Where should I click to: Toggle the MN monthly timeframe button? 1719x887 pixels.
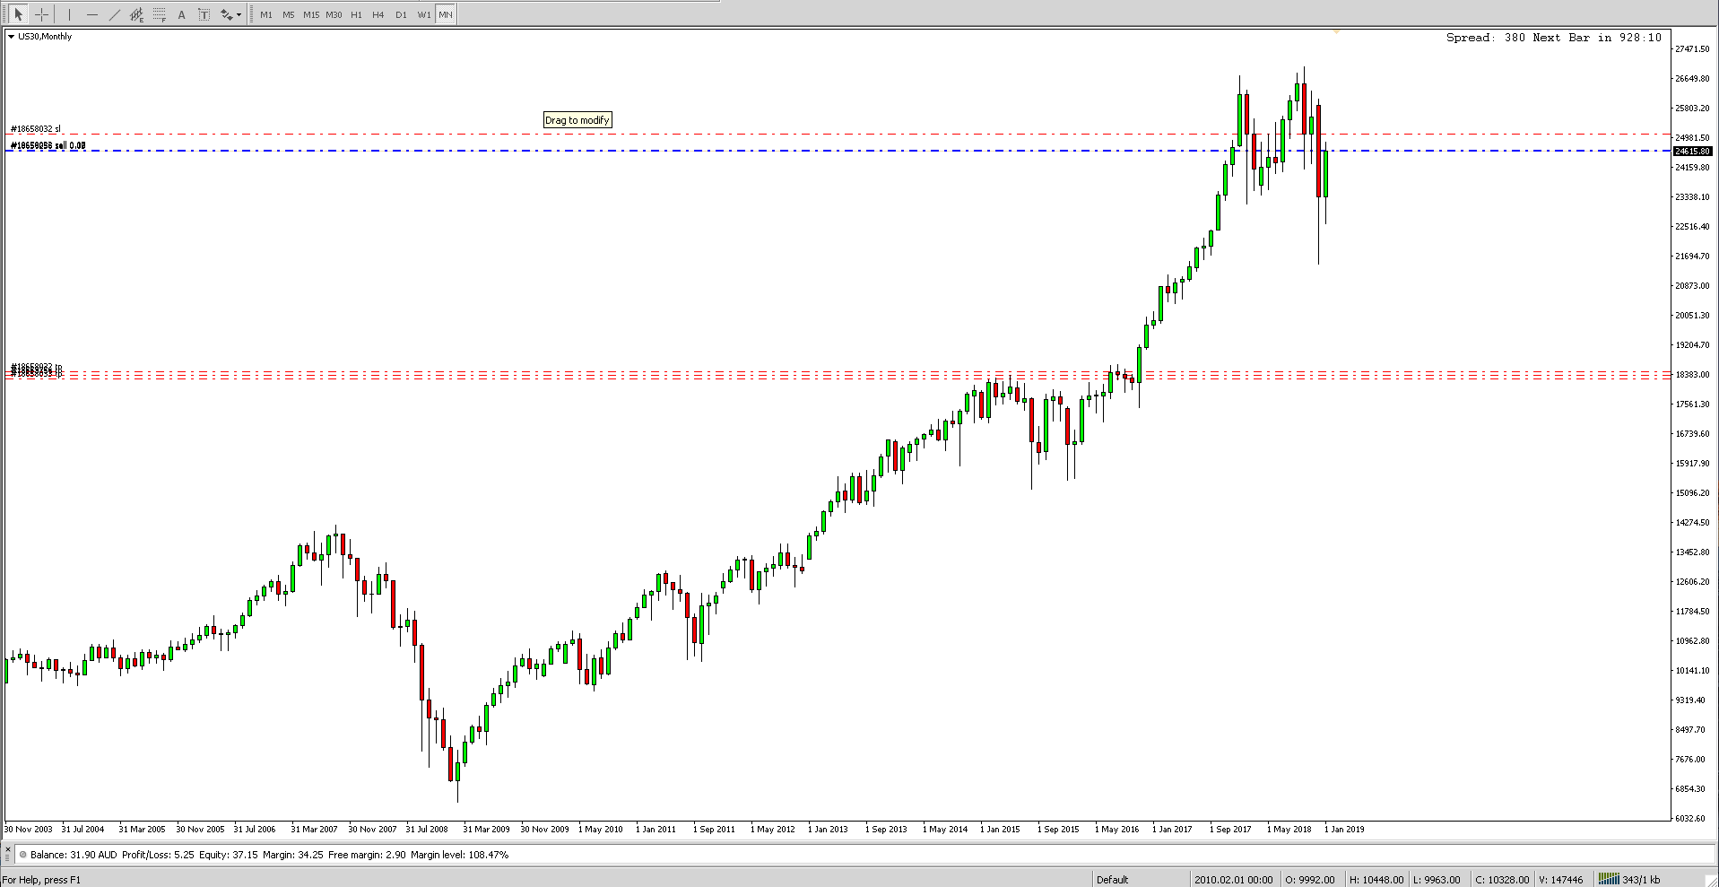(446, 14)
